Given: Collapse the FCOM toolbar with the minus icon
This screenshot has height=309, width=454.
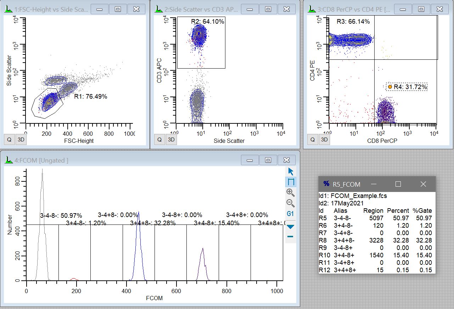Looking at the screenshot, I should click(291, 236).
